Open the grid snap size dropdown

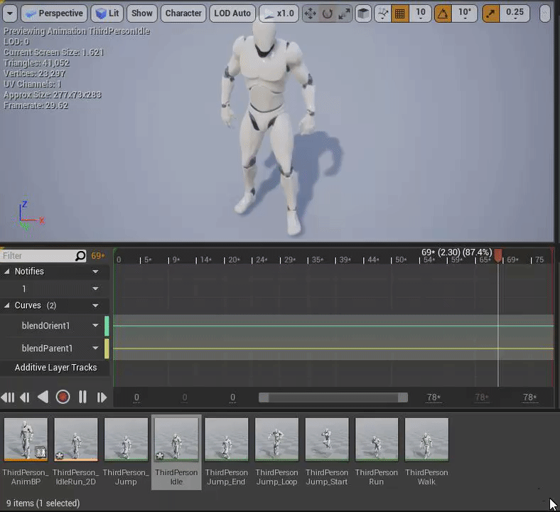pos(421,14)
